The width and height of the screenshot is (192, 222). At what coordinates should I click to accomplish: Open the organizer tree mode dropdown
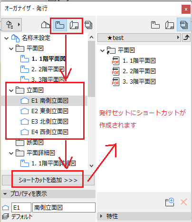coord(11,25)
